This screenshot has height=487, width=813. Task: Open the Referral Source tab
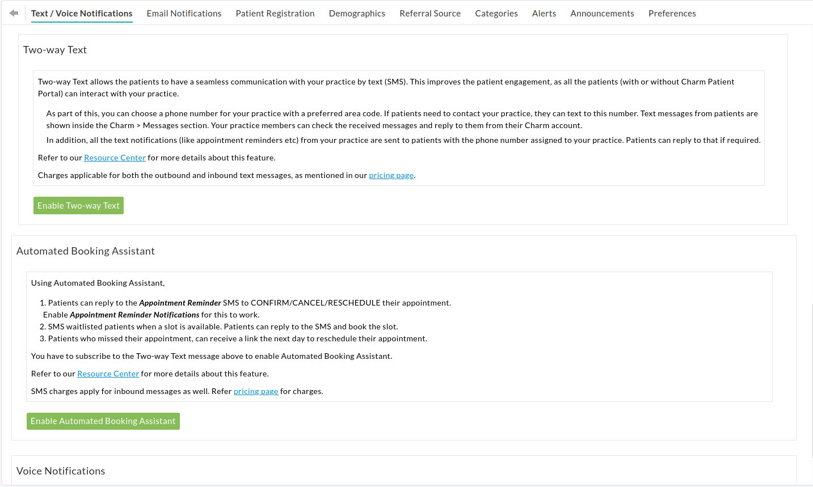[430, 13]
